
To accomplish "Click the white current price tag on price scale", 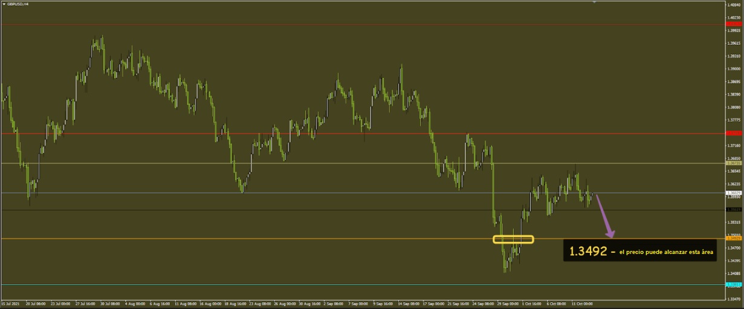I will coord(733,193).
